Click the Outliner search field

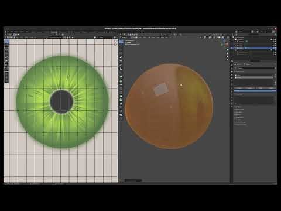pos(254,35)
